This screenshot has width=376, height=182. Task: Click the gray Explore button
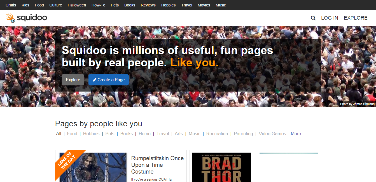pyautogui.click(x=73, y=80)
